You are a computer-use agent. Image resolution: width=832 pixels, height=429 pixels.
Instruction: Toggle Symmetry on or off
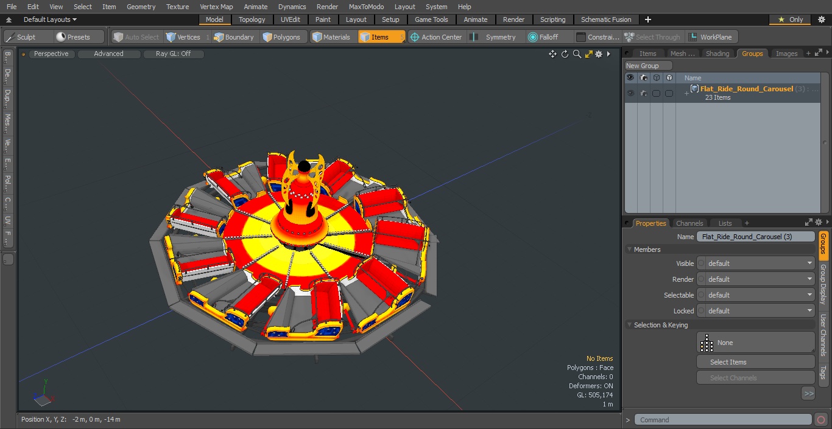point(494,37)
